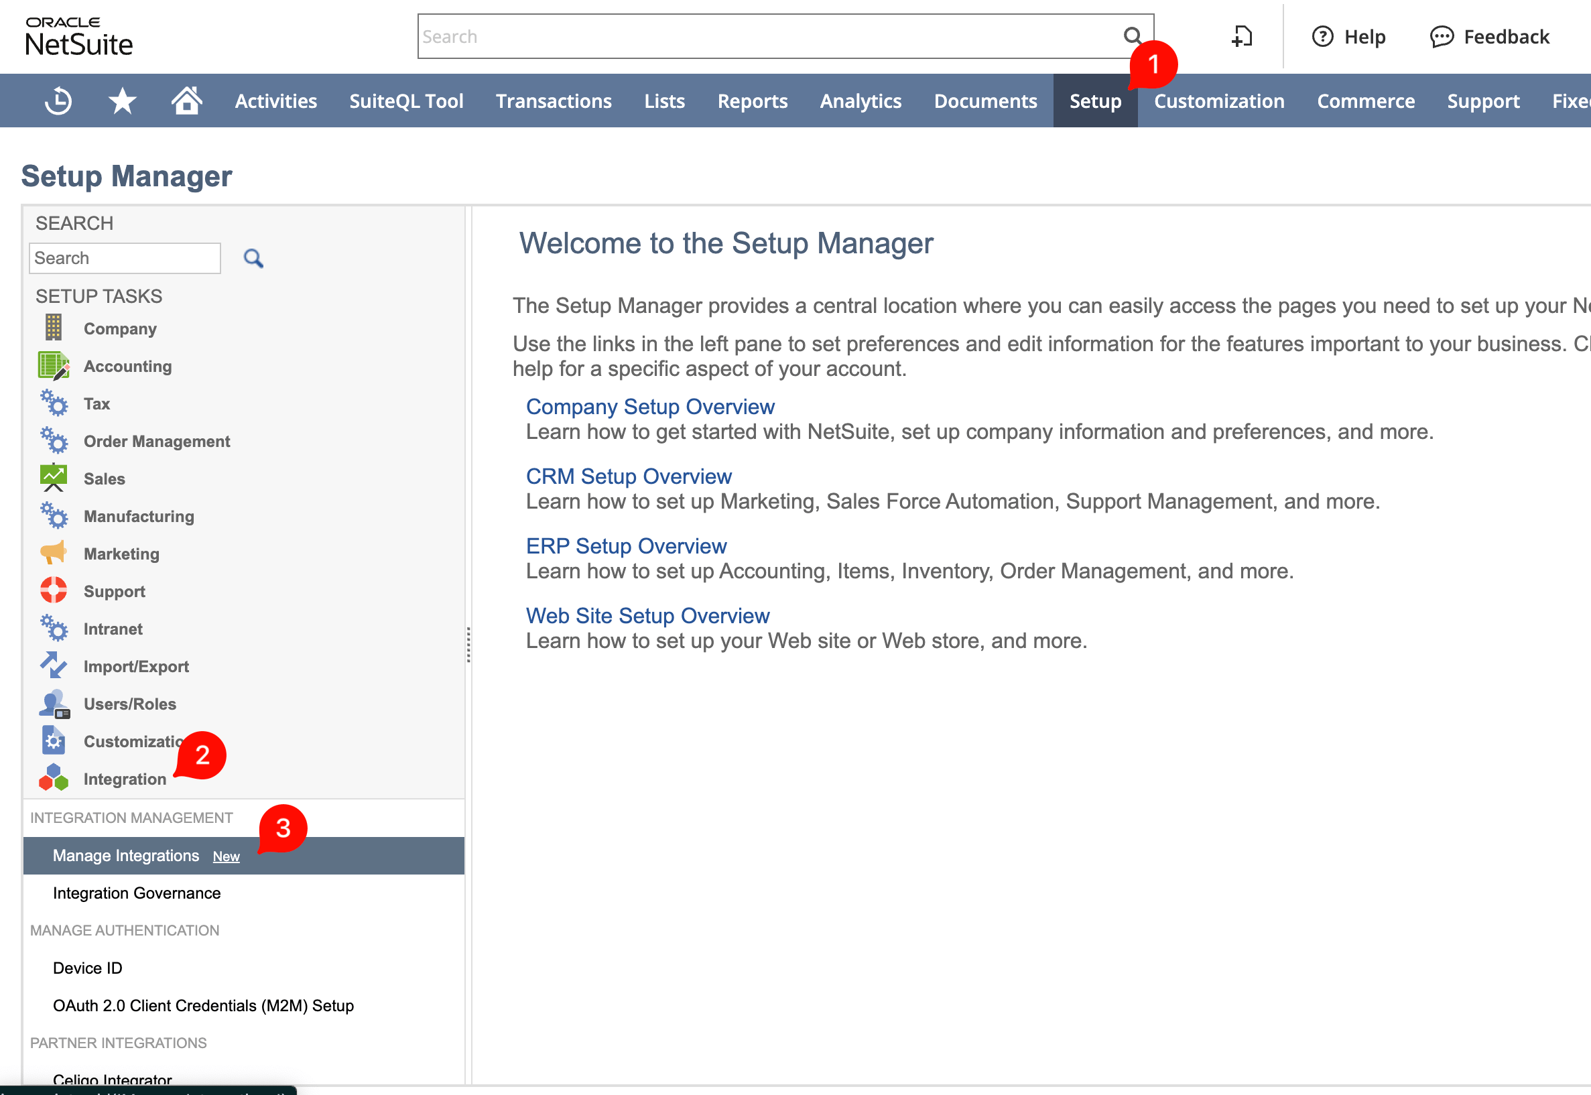
Task: Open the Company Setup Overview link
Action: [649, 407]
